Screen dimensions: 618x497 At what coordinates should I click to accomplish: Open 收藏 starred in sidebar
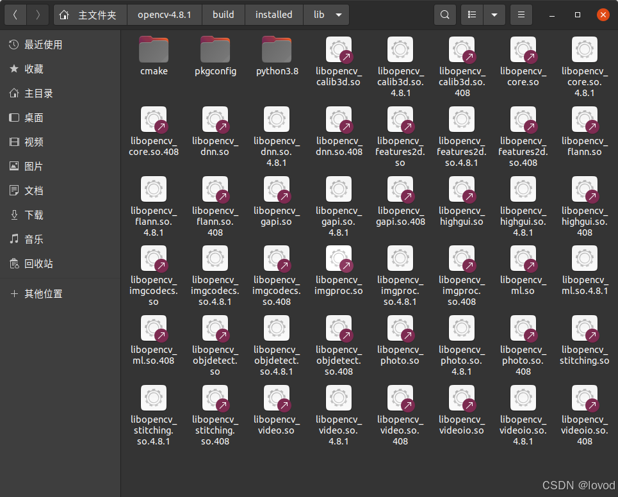60,69
